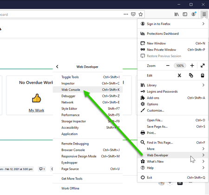Open the Style Editor

[88, 108]
